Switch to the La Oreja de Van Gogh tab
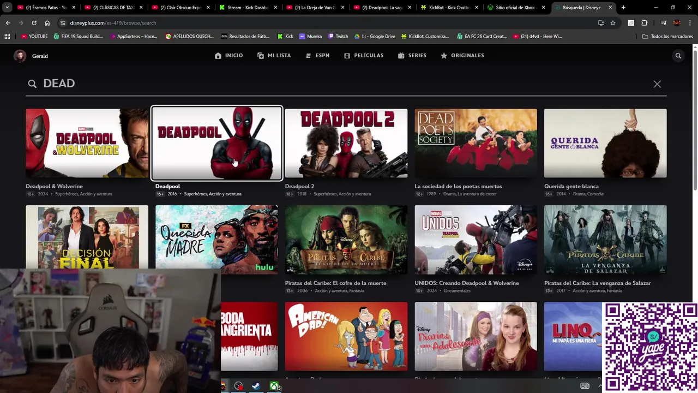 (x=315, y=8)
